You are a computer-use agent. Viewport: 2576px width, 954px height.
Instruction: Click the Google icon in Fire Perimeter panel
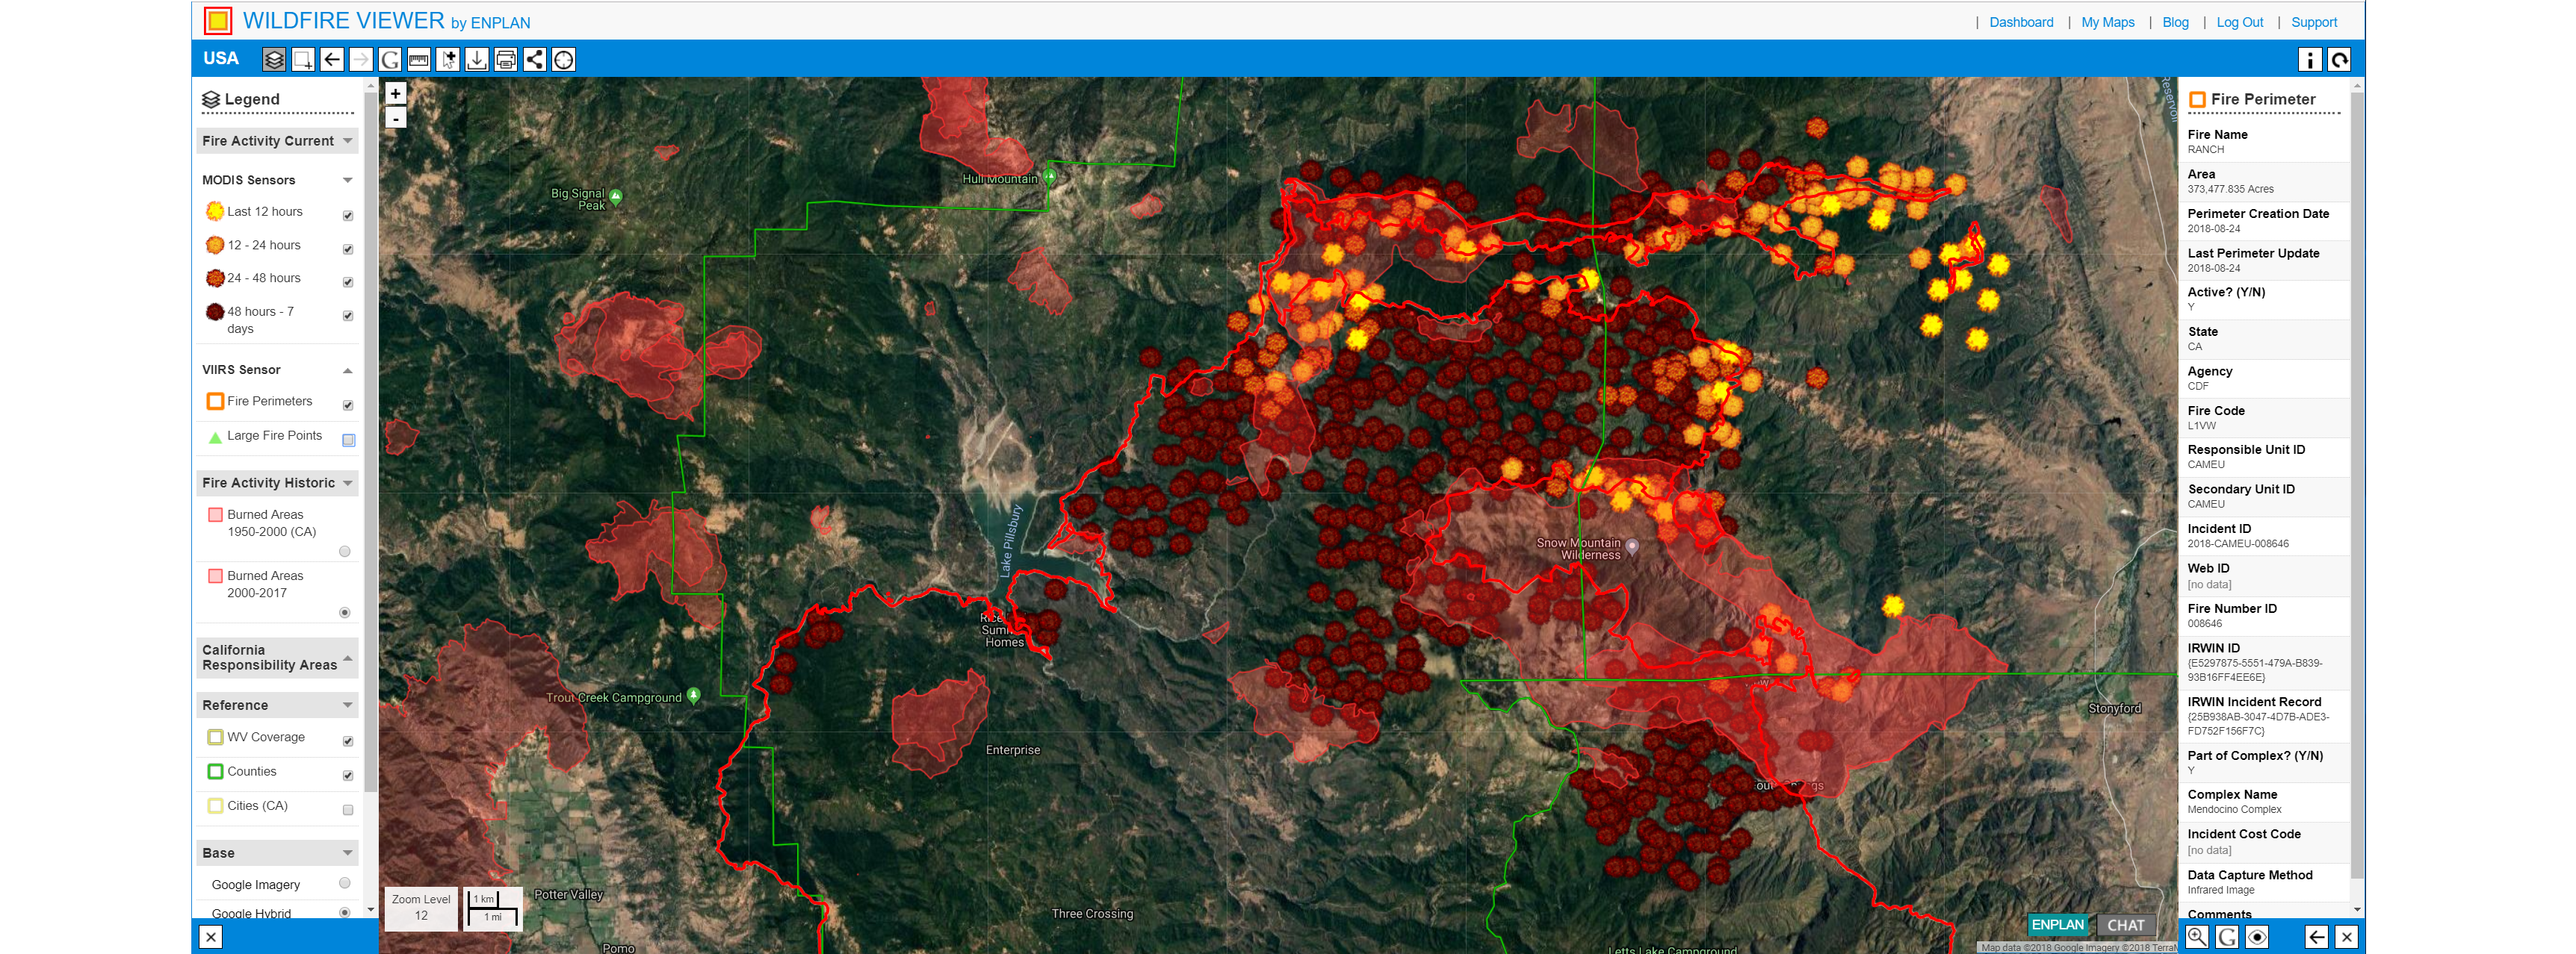pos(2227,936)
